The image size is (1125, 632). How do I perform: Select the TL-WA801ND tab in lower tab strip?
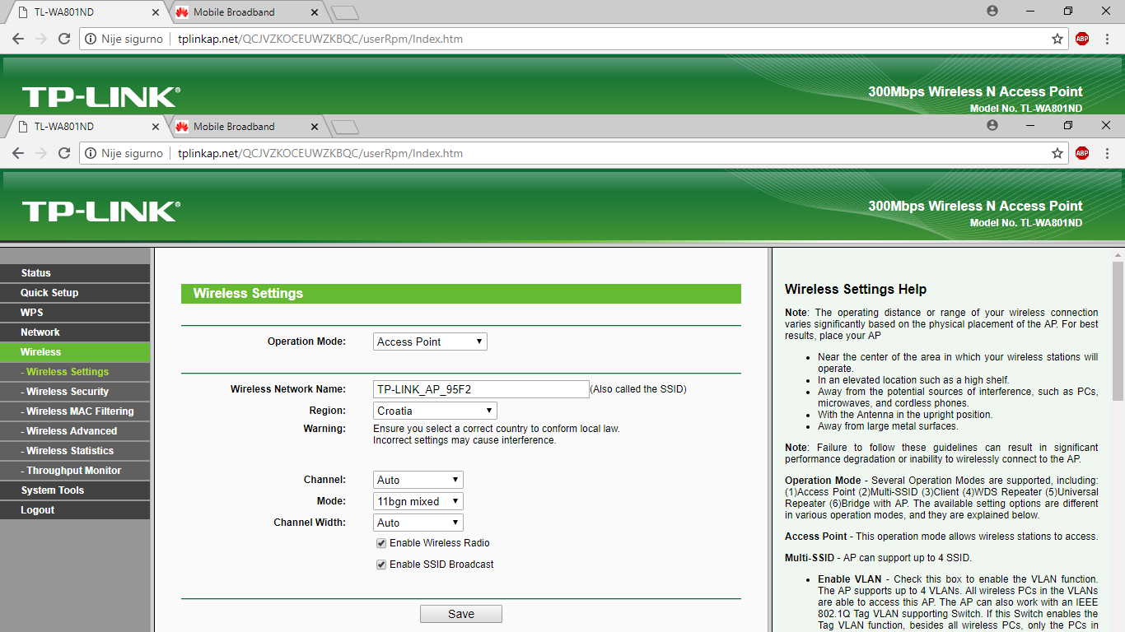pyautogui.click(x=85, y=127)
